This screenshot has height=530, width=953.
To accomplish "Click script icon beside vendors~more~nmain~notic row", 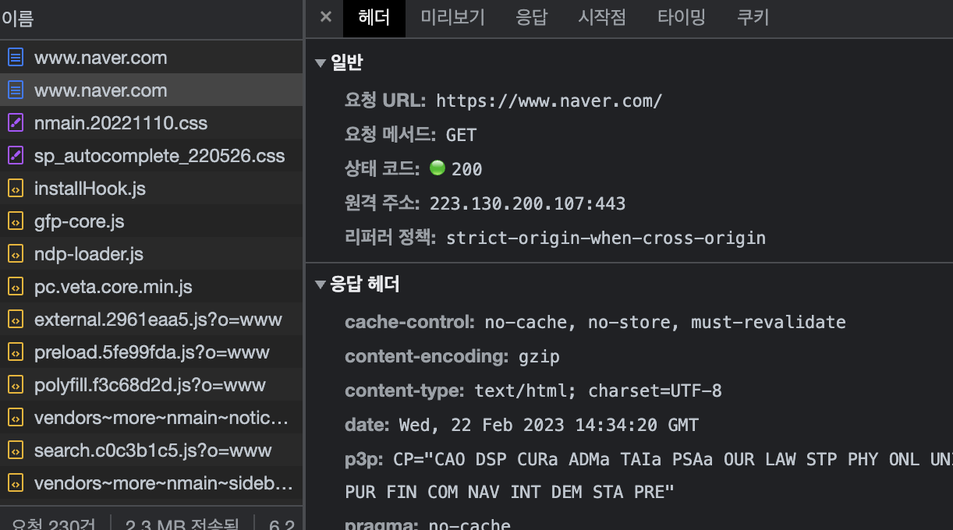I will (16, 418).
